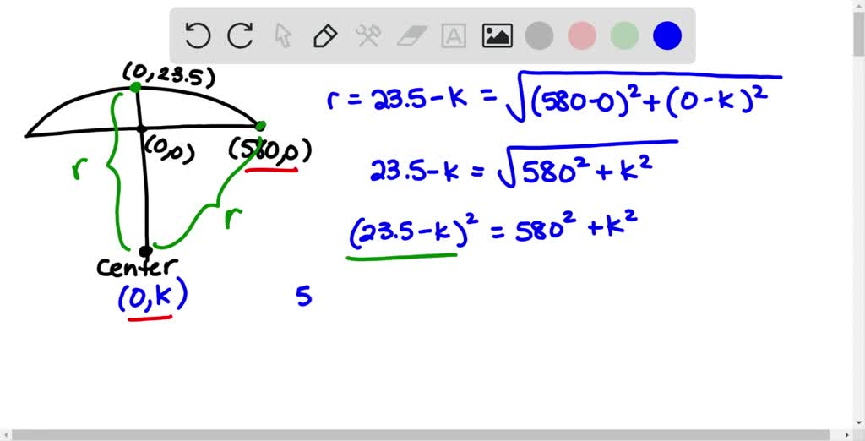This screenshot has height=441, width=865.
Task: Select the pointer selection tool
Action: click(x=283, y=35)
